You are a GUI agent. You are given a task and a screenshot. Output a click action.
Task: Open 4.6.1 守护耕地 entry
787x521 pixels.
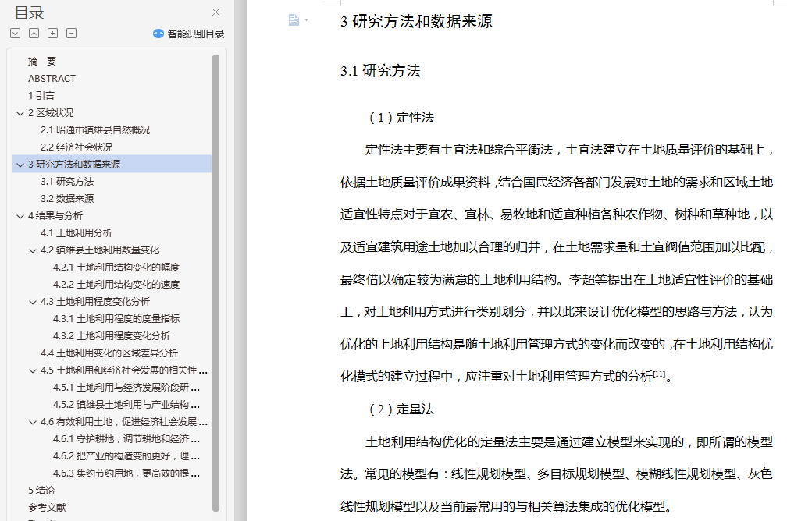(126, 439)
